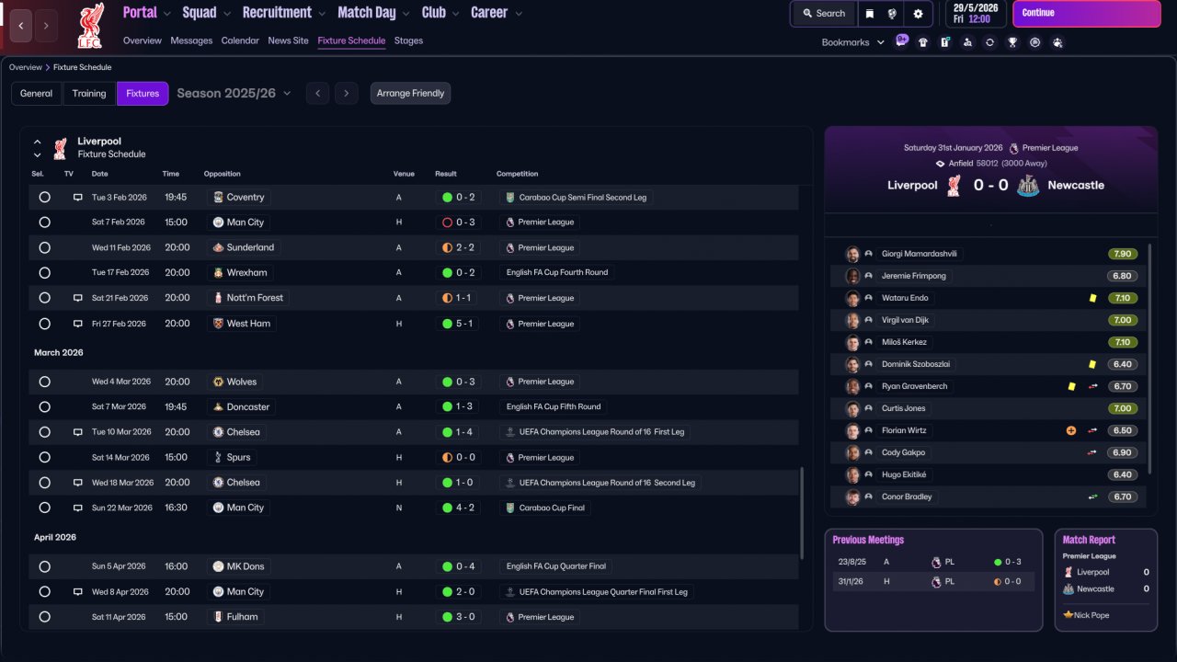Open the Portal dropdown menu
This screenshot has height=662, width=1177.
146,13
